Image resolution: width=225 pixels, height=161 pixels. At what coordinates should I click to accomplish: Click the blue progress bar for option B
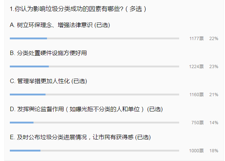[x=29, y=67]
